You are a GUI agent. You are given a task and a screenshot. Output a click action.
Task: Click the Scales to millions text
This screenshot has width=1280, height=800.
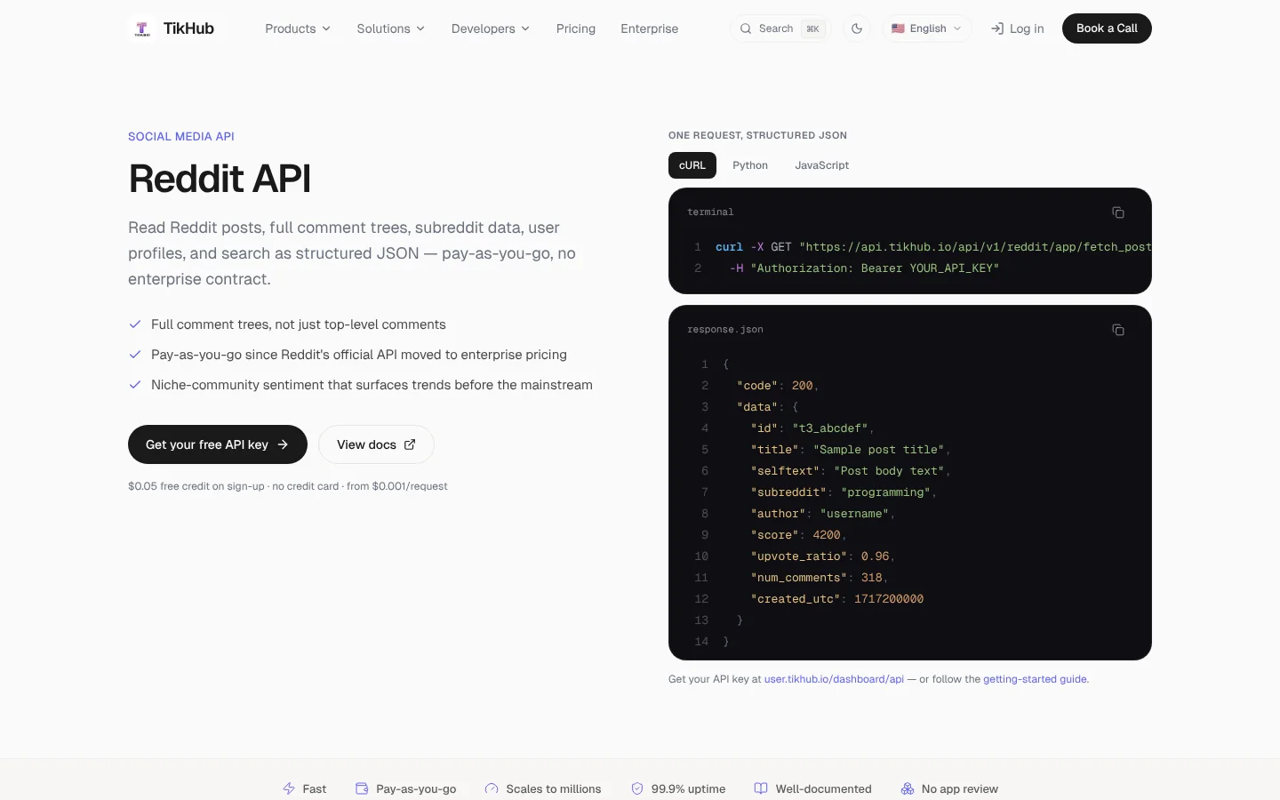click(x=554, y=788)
